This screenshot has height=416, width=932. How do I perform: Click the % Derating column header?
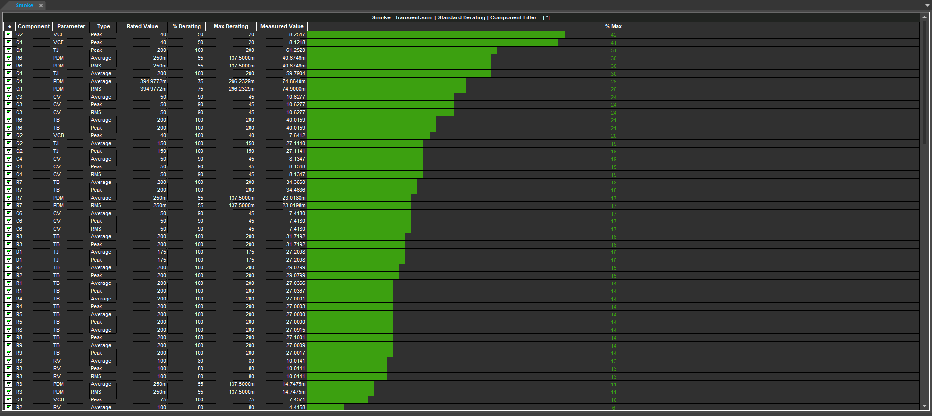pos(186,27)
